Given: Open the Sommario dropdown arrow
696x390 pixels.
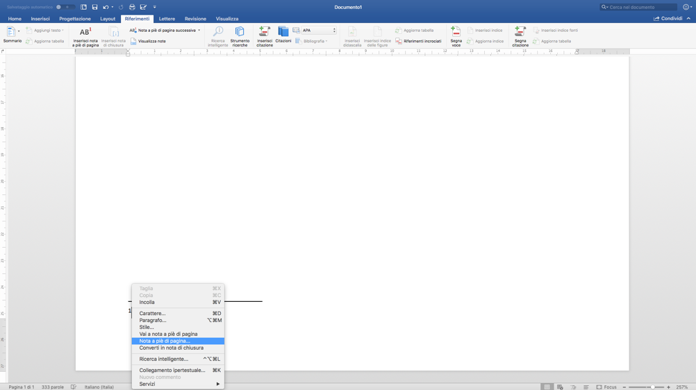Looking at the screenshot, I should [x=19, y=31].
